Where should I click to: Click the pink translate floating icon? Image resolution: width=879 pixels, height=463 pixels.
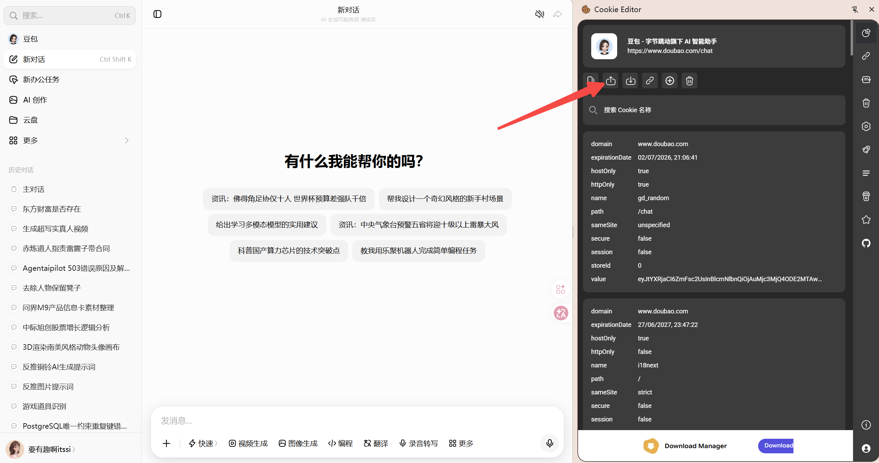[561, 313]
